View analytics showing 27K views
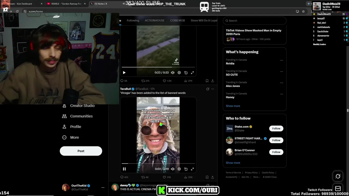Viewport: 349px width, 196px height. pos(188,81)
